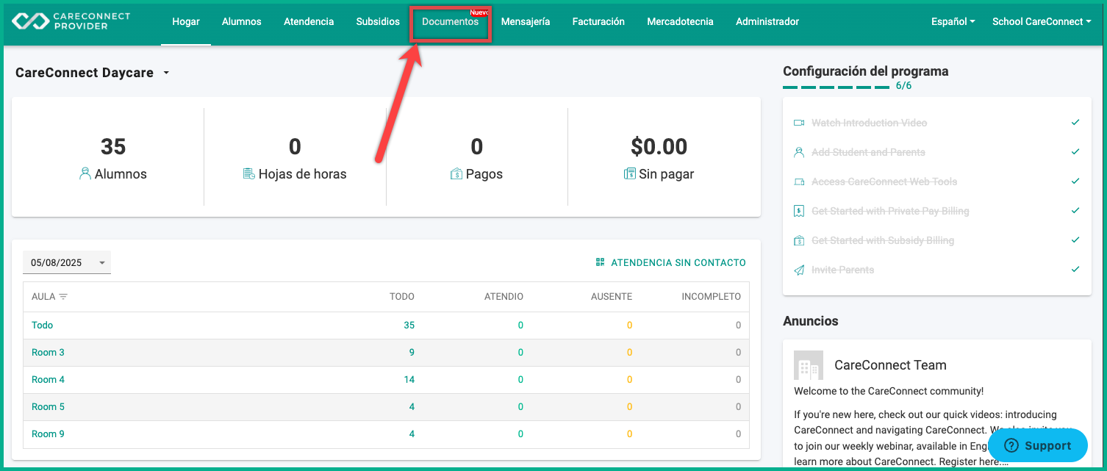Open the Documentos menu
Screen dimensions: 1107x471
click(451, 22)
